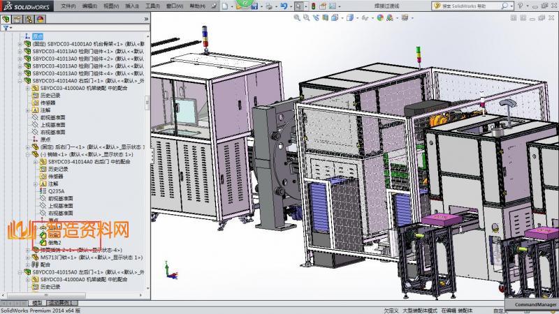Click the traffic-light Rebuild icon
The width and height of the screenshot is (559, 314).
(x=313, y=6)
